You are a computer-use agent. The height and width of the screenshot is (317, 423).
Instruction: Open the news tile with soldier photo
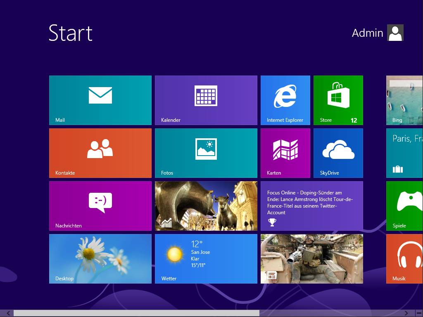coord(311,259)
